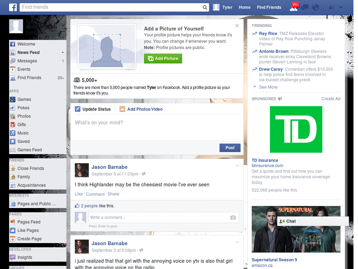Select Add Photos/Video tab
This screenshot has height=269, width=358.
(141, 109)
